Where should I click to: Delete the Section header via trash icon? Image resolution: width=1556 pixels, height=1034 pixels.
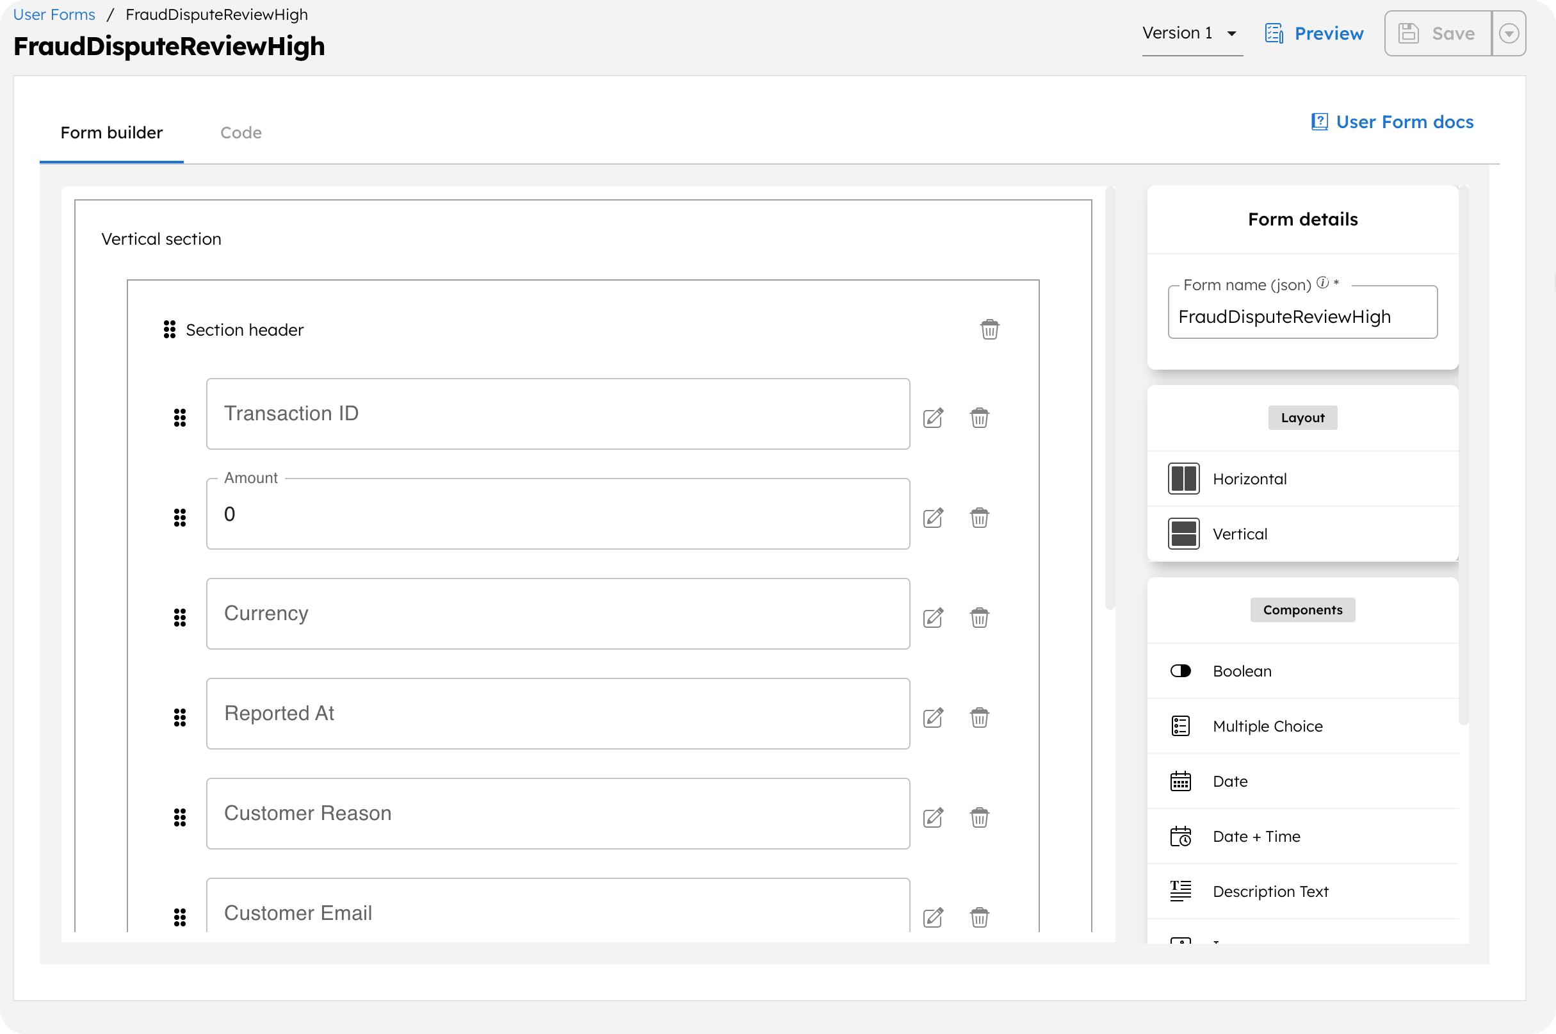pos(989,329)
